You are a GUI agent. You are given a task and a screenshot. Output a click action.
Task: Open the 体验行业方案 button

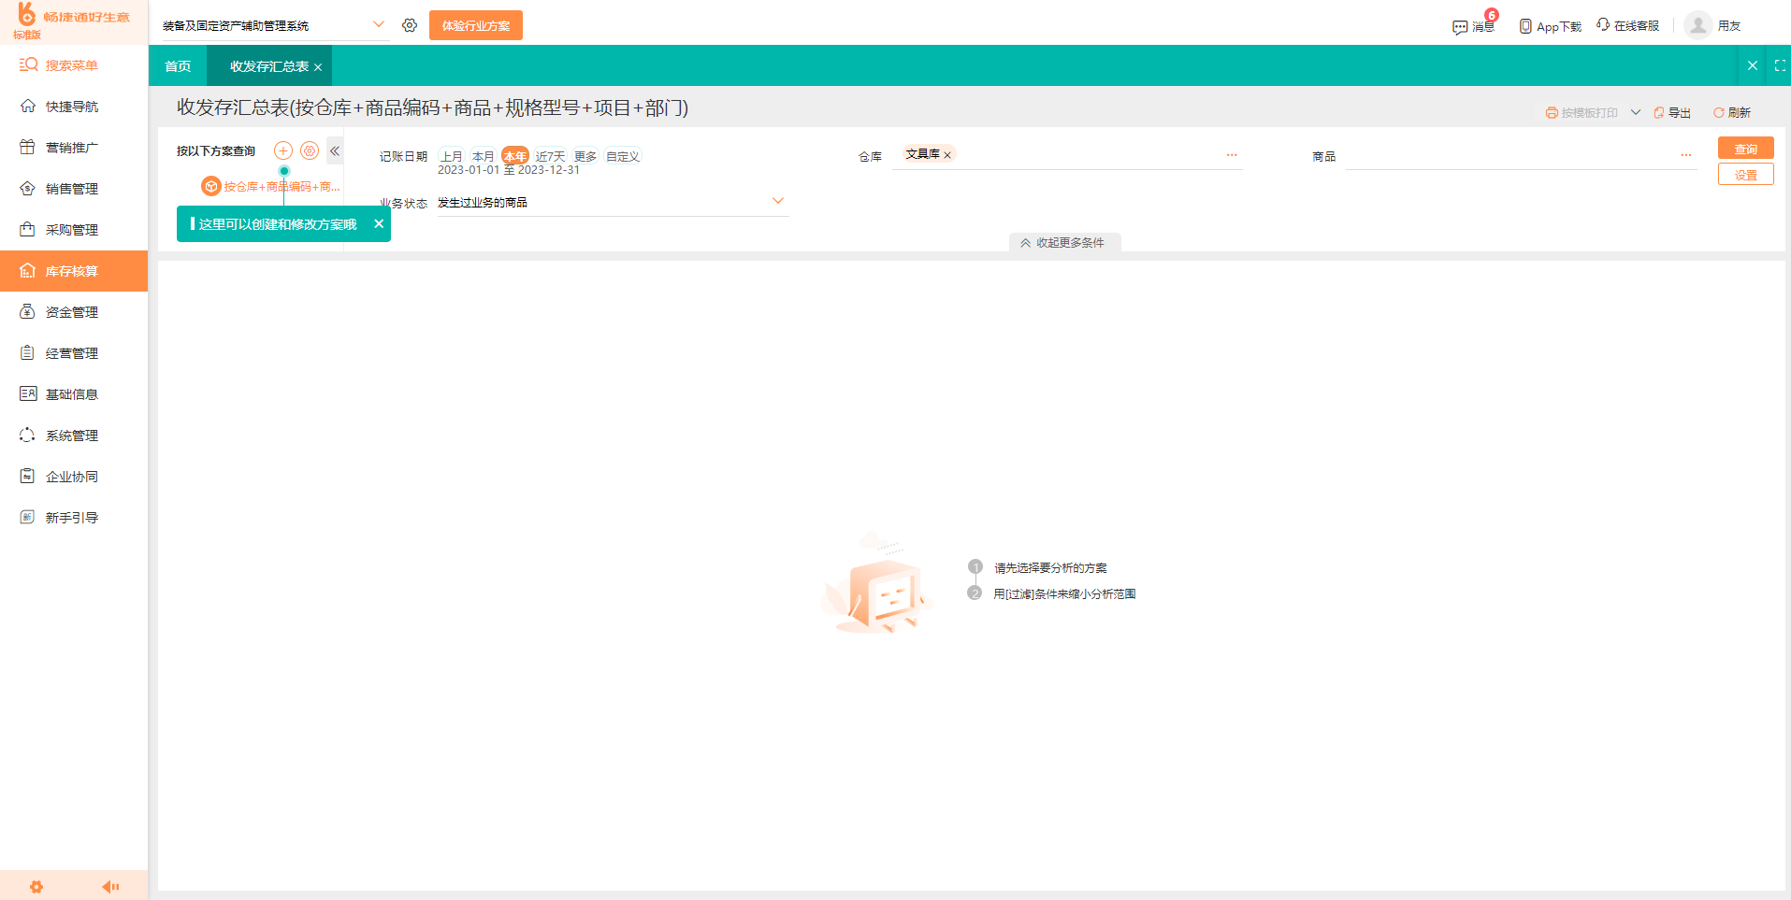tap(475, 24)
